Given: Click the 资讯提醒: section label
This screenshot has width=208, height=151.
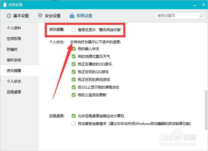Looking at the screenshot, I should (x=57, y=29).
